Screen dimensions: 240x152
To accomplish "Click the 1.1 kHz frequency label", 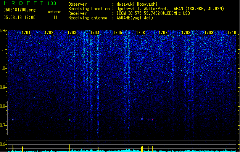I will pyautogui.click(x=3, y=49).
